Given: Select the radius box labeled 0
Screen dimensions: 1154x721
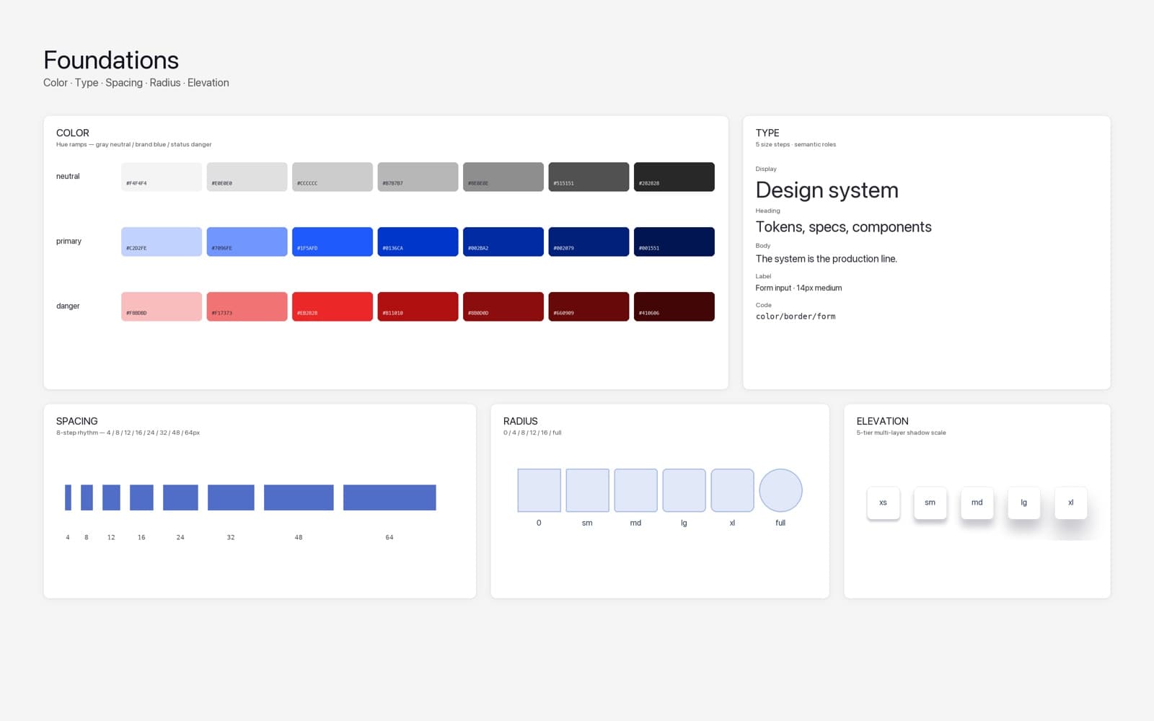Looking at the screenshot, I should coord(539,490).
